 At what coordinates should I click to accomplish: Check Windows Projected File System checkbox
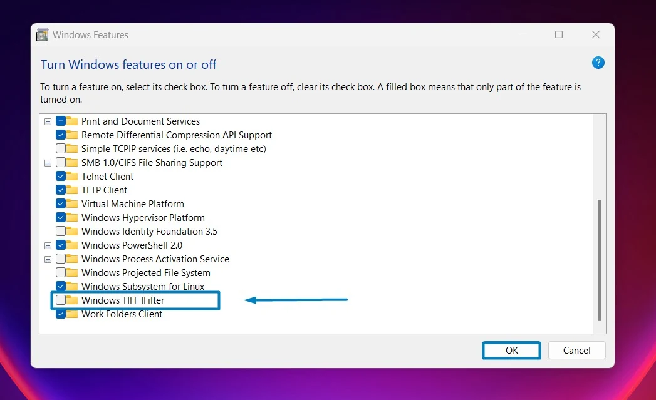61,272
